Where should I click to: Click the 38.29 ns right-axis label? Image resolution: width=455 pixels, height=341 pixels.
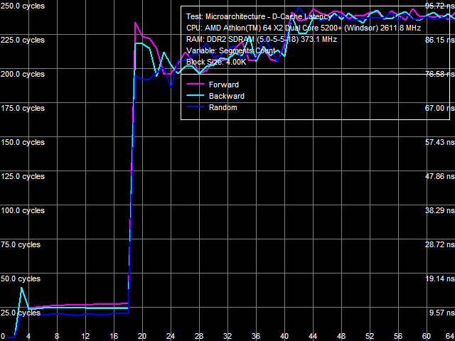tap(439, 210)
